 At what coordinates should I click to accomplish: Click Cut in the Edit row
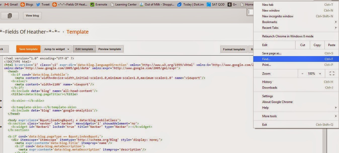point(303,45)
